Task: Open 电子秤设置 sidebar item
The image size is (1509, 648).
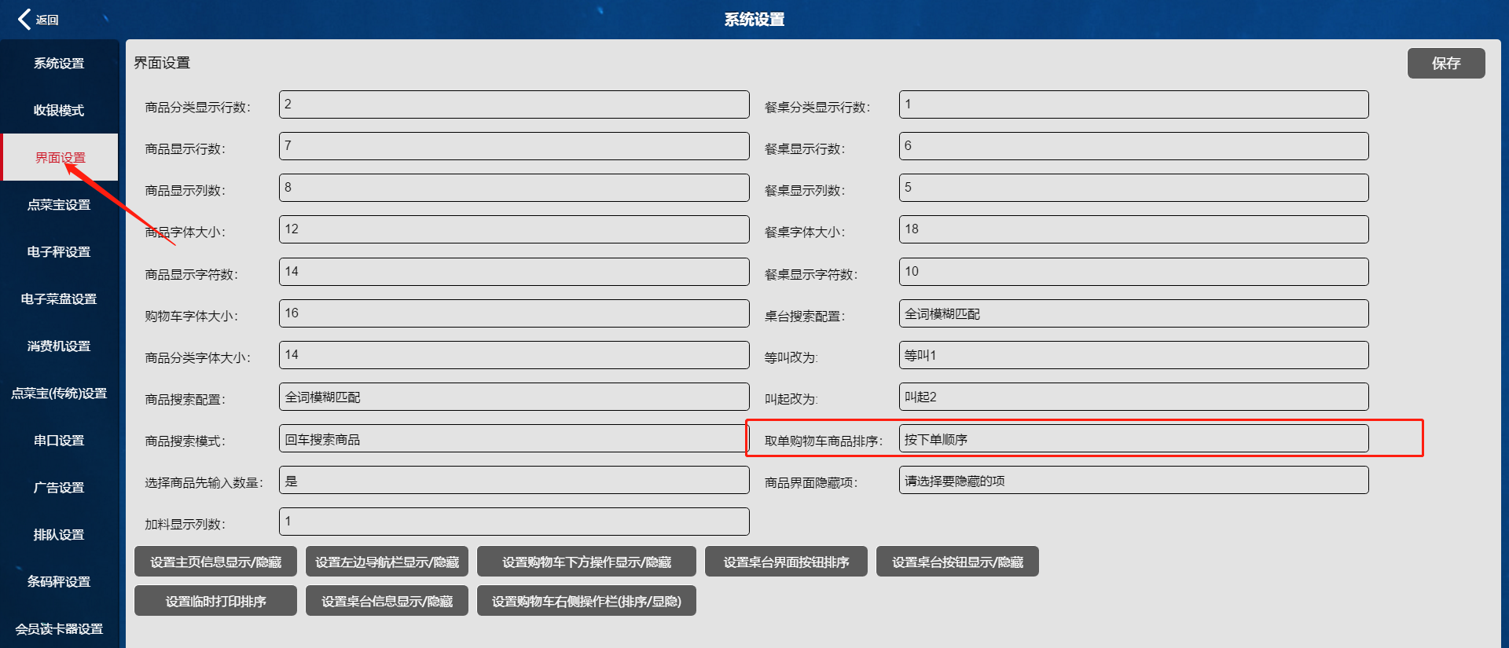Action: 59,252
